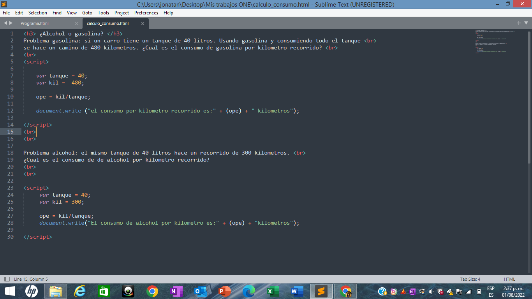The width and height of the screenshot is (532, 299).
Task: Open ESP language input selector
Action: [x=491, y=291]
